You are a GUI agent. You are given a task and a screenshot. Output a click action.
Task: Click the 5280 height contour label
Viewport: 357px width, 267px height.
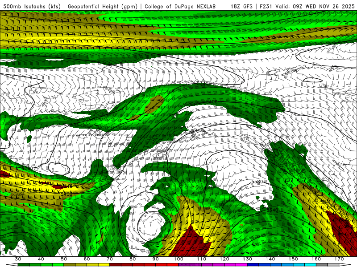pyautogui.click(x=27, y=169)
